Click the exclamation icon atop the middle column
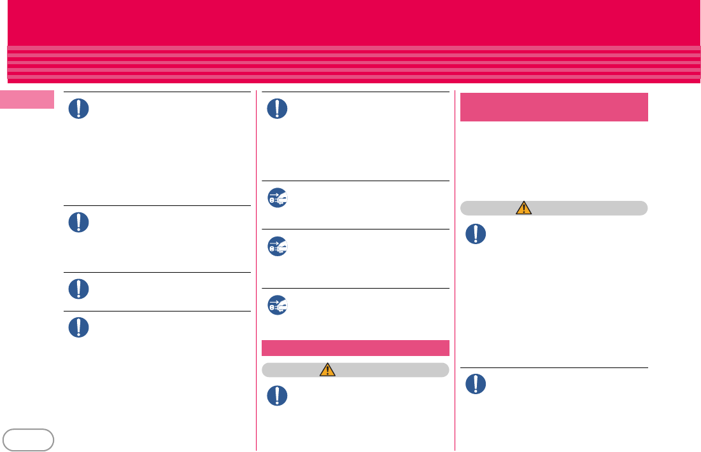 [x=277, y=109]
